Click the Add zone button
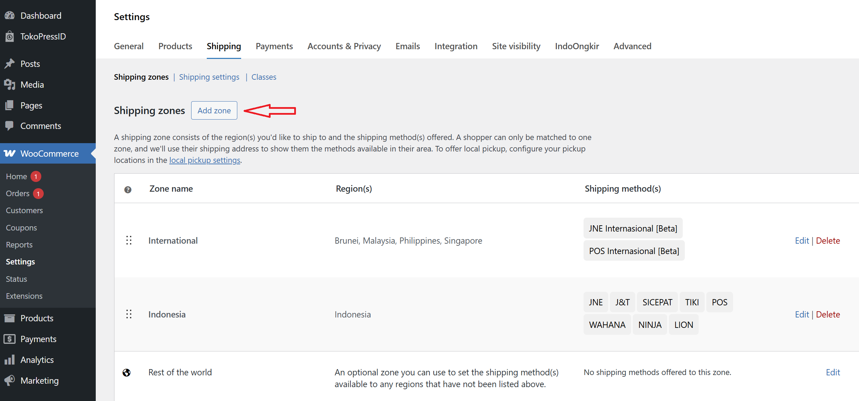This screenshot has height=401, width=859. click(214, 111)
